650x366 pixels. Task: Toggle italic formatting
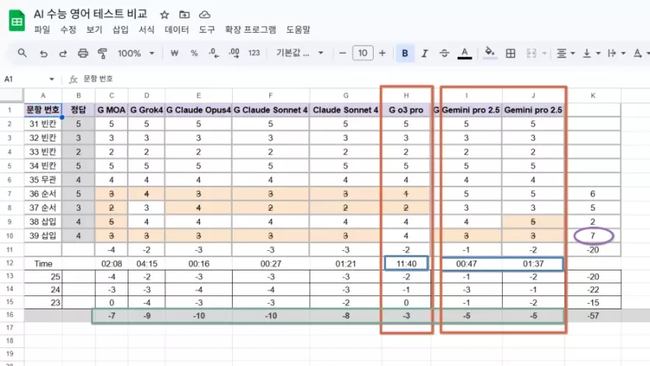click(x=424, y=54)
